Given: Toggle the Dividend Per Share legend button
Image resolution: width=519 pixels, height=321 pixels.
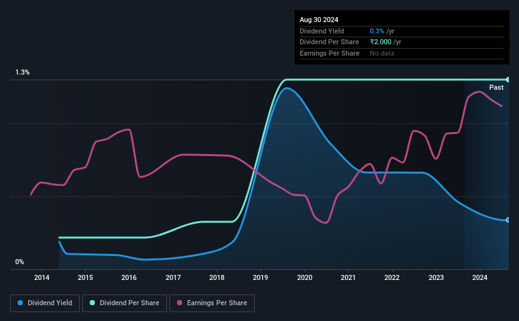Looking at the screenshot, I should click(x=125, y=303).
